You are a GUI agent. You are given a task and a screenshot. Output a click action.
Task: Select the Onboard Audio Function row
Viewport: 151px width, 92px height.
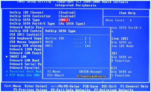[x=25, y=27]
